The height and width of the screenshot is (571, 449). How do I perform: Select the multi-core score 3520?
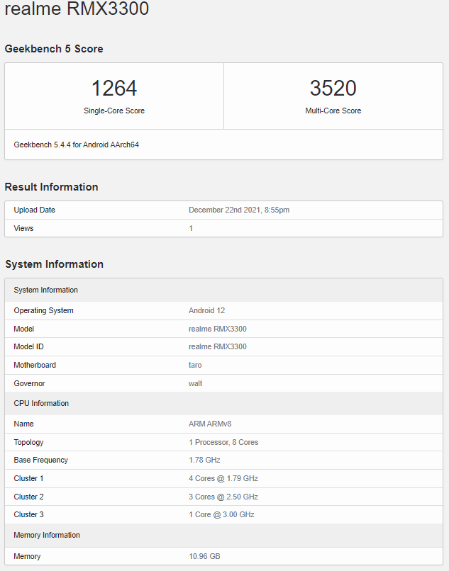coord(333,89)
